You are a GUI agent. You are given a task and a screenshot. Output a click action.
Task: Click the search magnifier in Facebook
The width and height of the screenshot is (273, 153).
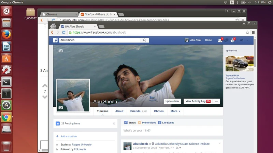tap(145, 40)
